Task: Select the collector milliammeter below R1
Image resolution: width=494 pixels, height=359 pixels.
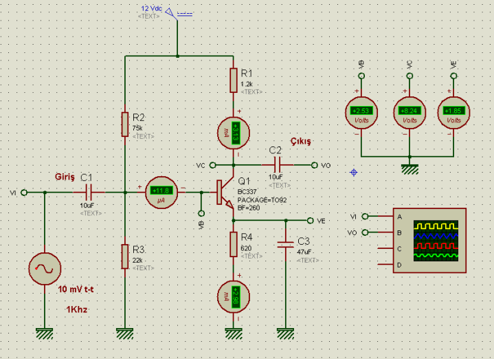Action: tap(234, 131)
